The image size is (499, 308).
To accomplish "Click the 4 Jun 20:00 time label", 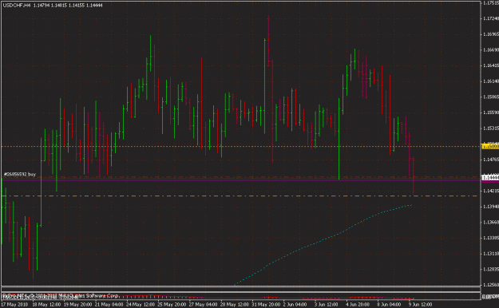I will click(x=358, y=305).
